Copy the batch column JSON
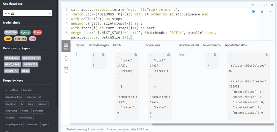 coord(136,55)
